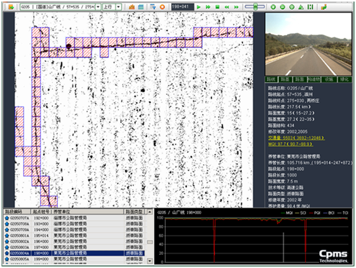Click the 198+041 stake position field
Viewport: 356px width, 268px height.
tap(182, 7)
